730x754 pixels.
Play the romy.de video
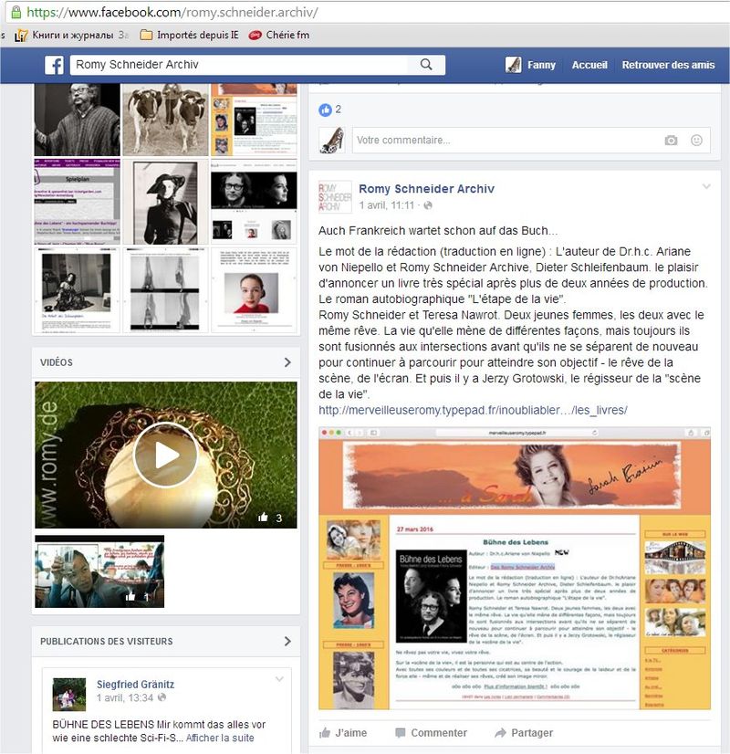click(166, 455)
